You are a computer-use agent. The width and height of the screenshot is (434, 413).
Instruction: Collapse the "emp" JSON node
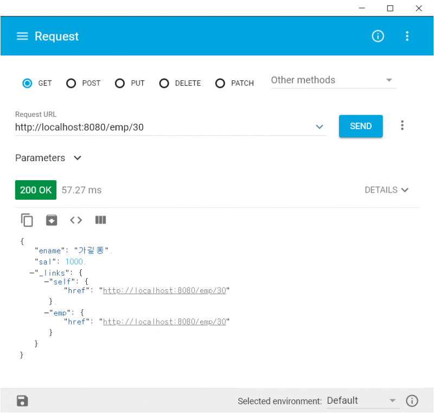pos(47,313)
